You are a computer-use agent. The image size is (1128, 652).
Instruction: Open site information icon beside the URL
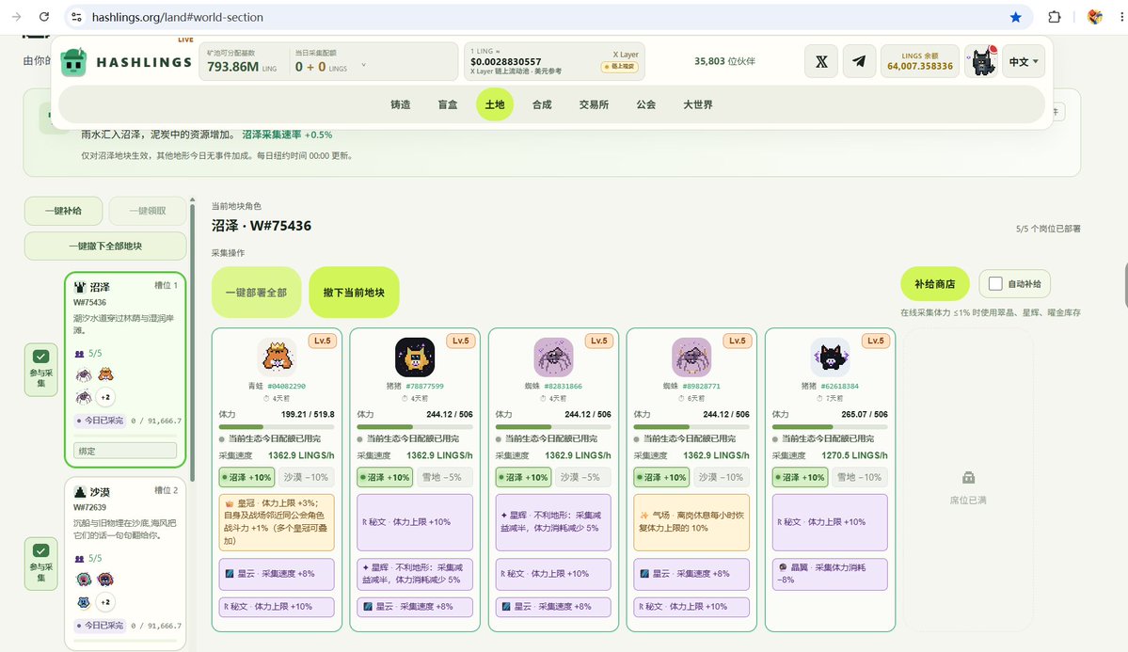click(x=77, y=17)
